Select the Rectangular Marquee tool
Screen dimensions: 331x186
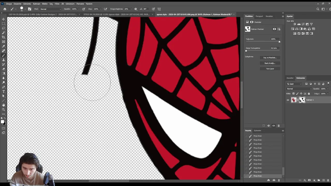[4, 24]
